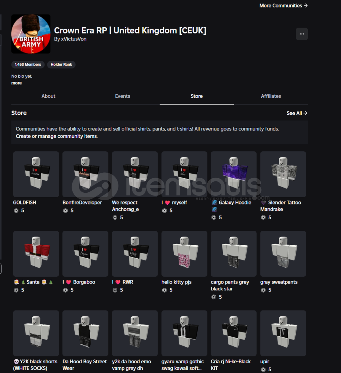The image size is (341, 373).
Task: Click the Holder Rank badge
Action: 61,65
